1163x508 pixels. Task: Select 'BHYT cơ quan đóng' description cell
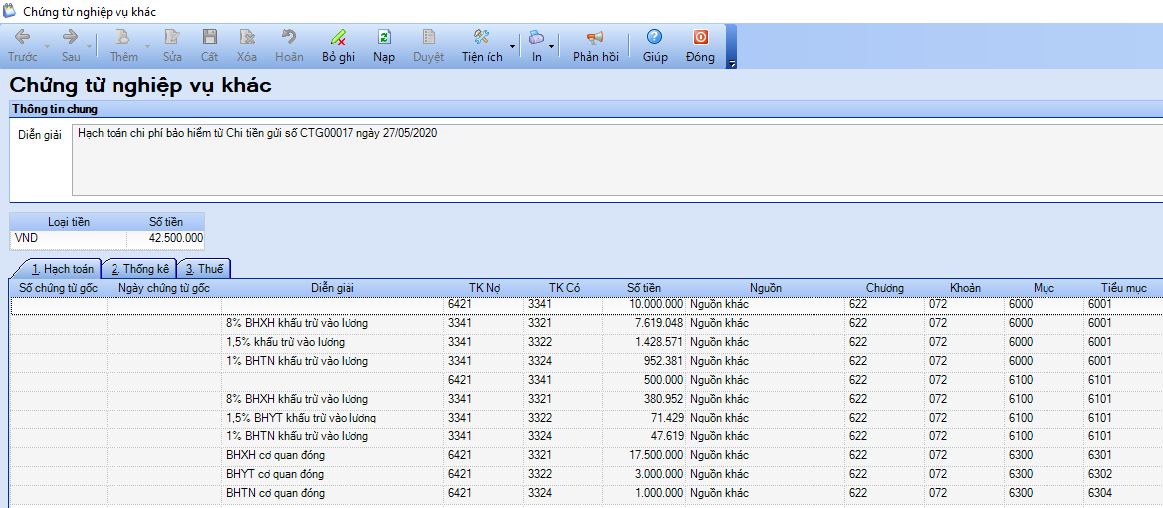333,474
